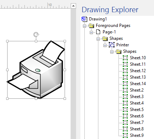Select the Foreground Pages label

point(113,26)
